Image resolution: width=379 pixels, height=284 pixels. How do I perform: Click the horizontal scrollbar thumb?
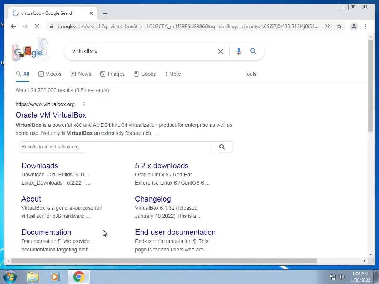[164, 261]
